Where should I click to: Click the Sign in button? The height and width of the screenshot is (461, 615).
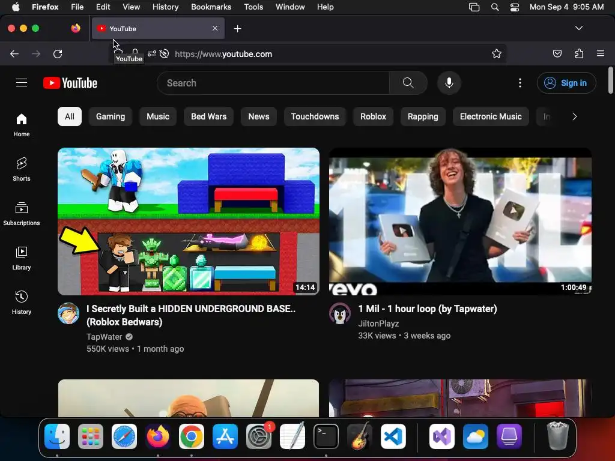566,83
